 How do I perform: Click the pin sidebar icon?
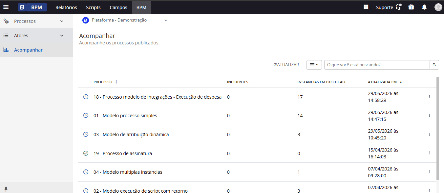pos(6,189)
